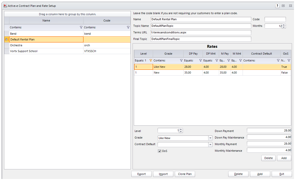Increase the Level spinner value
The width and height of the screenshot is (296, 180).
[181, 129]
